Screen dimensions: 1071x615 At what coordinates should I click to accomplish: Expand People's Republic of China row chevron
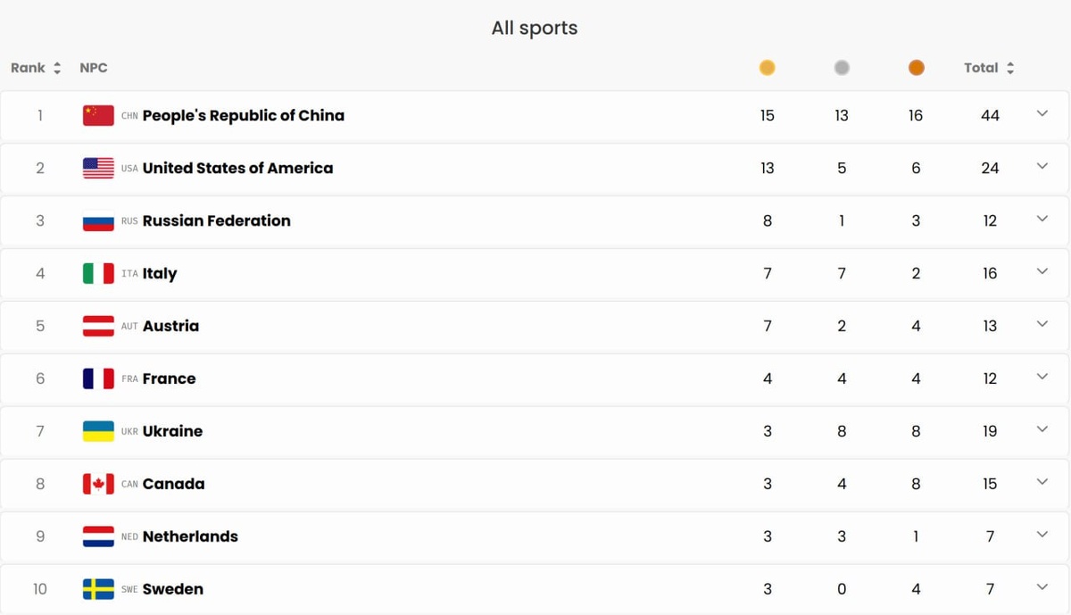click(x=1042, y=114)
